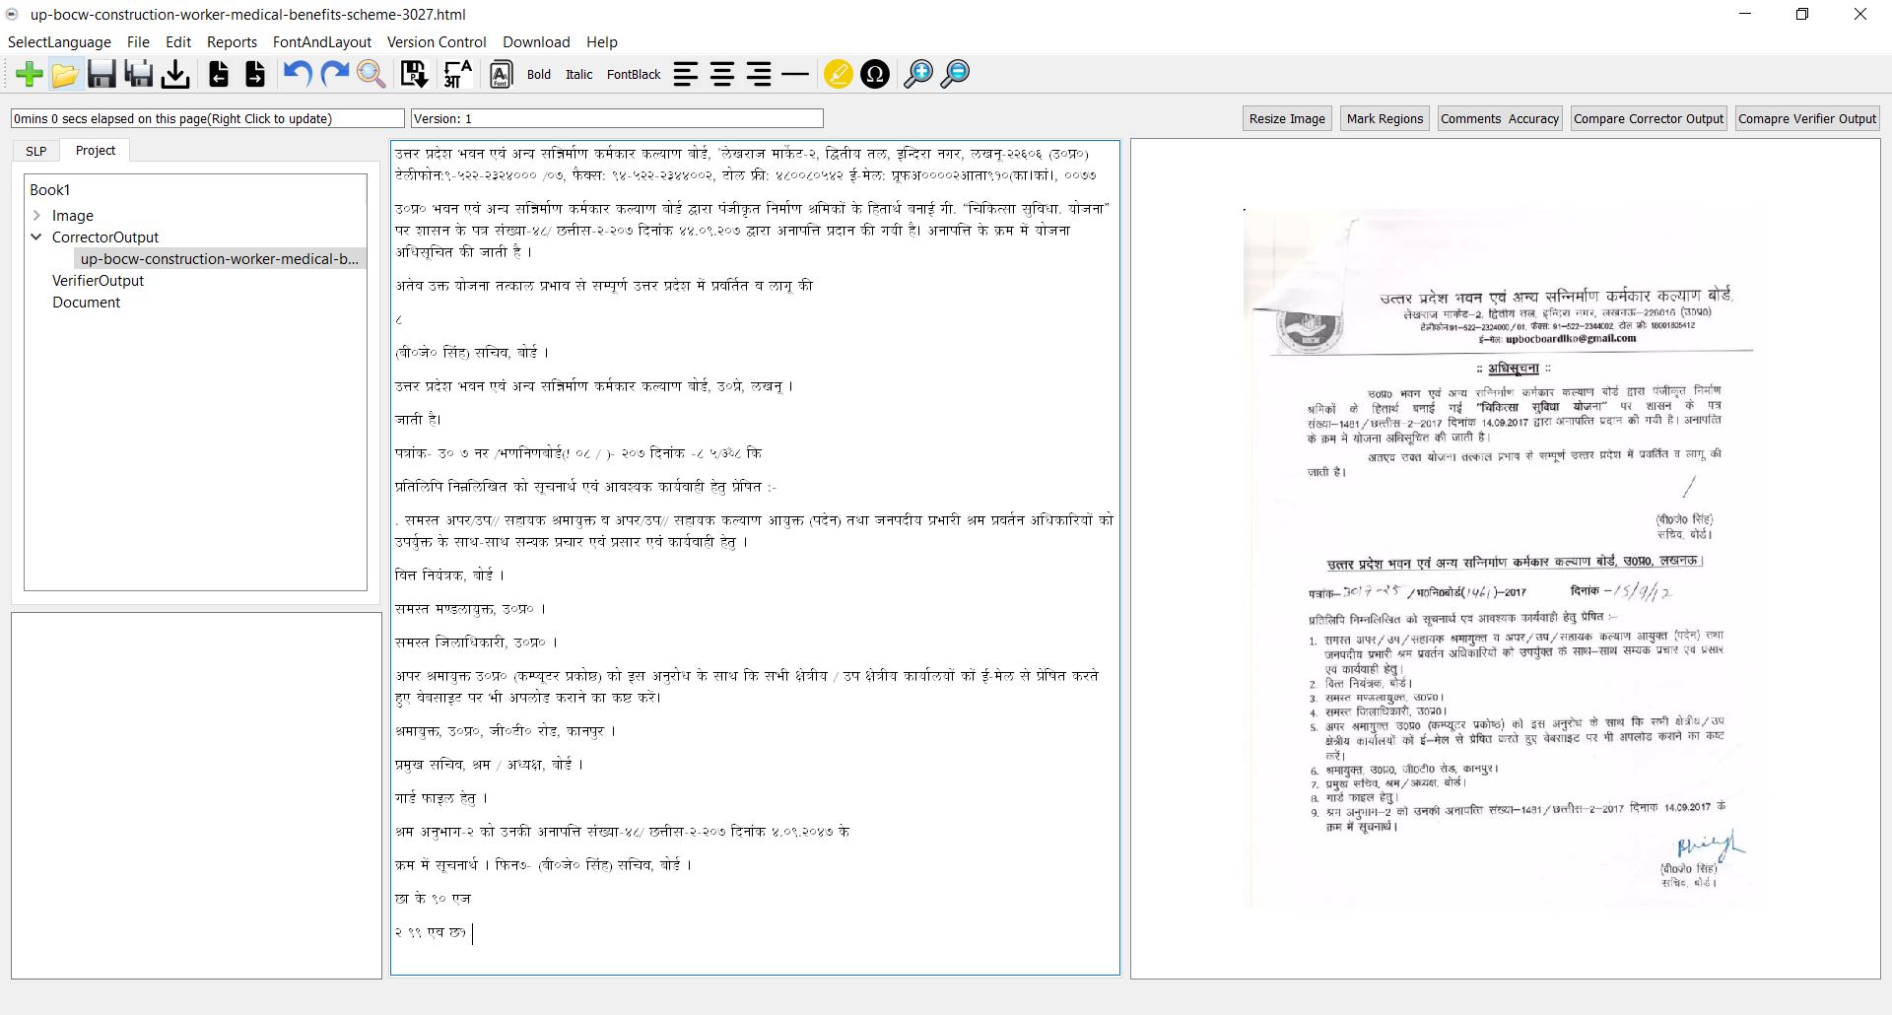Insert a special character with Omega tool
This screenshot has height=1015, width=1892.
click(x=874, y=74)
